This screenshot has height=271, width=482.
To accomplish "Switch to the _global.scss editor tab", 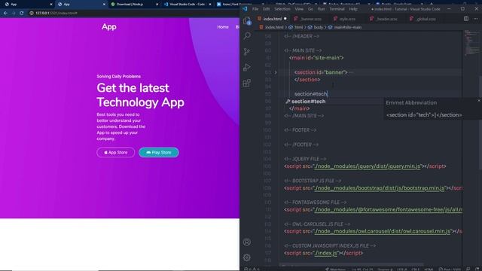I will [423, 19].
